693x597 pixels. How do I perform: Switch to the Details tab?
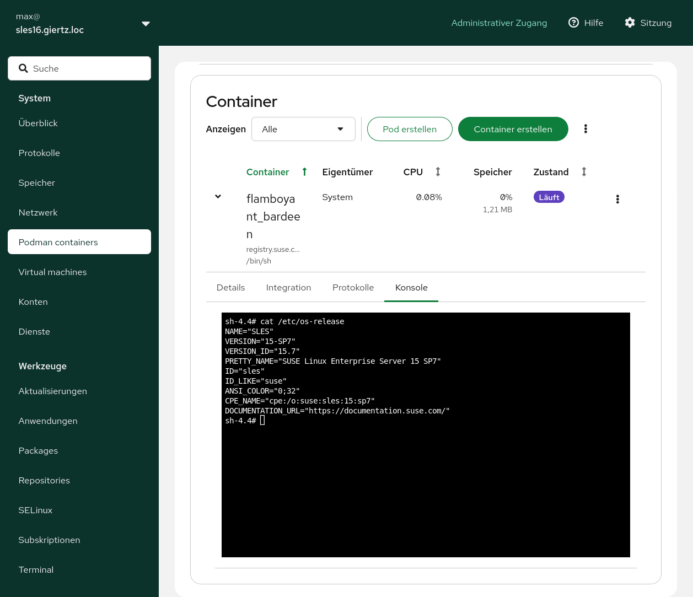pos(230,287)
